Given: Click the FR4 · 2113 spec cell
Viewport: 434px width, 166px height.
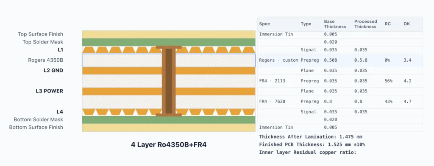Looking at the screenshot, I should 272,81.
